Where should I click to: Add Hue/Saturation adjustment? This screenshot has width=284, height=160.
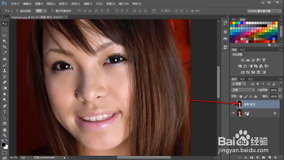click(240, 66)
